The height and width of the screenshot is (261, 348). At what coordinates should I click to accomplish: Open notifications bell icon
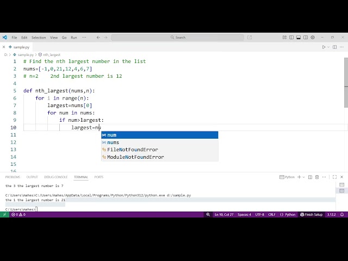coord(342,214)
